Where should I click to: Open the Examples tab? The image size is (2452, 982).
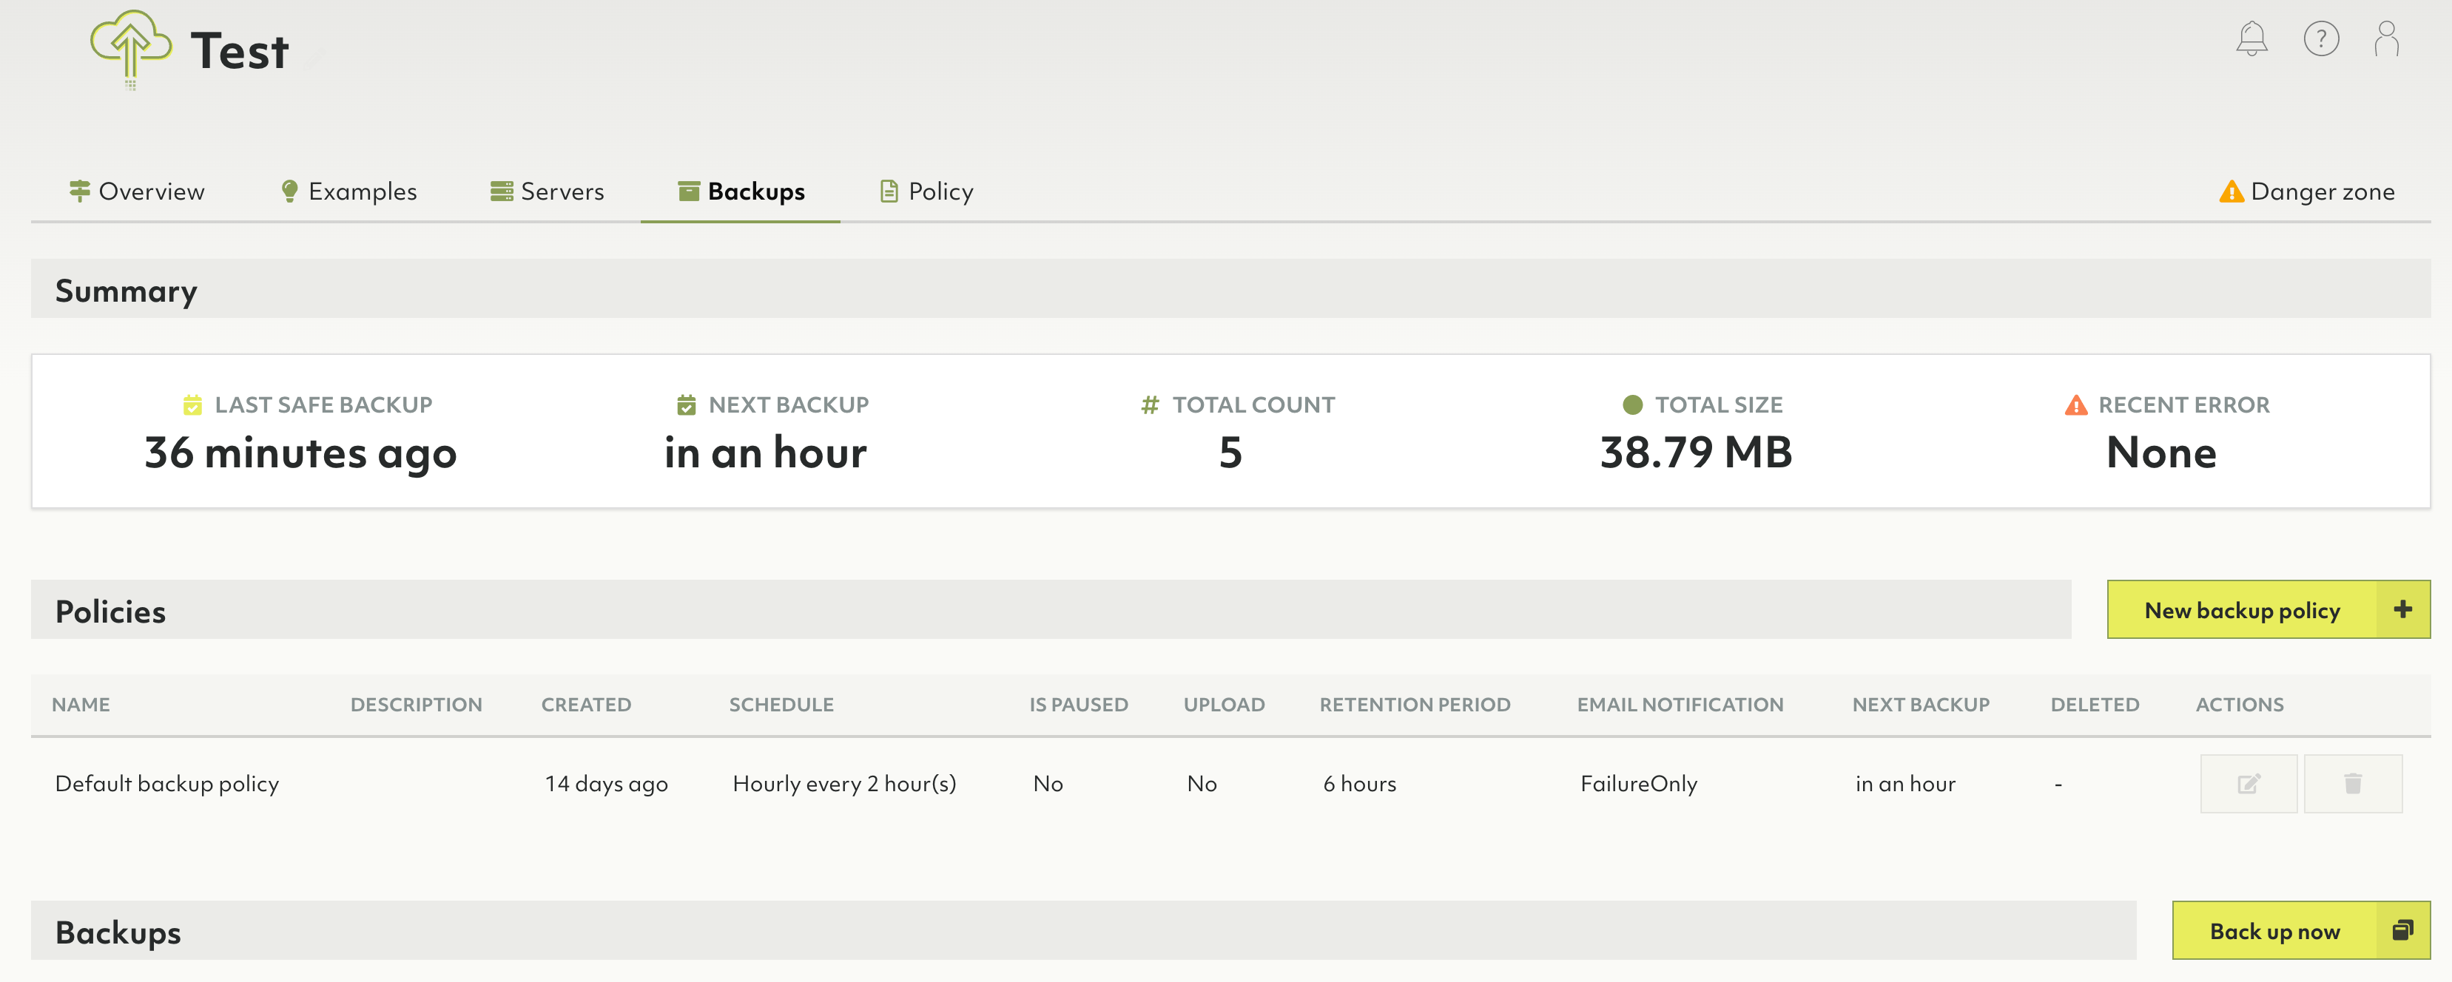pyautogui.click(x=348, y=192)
